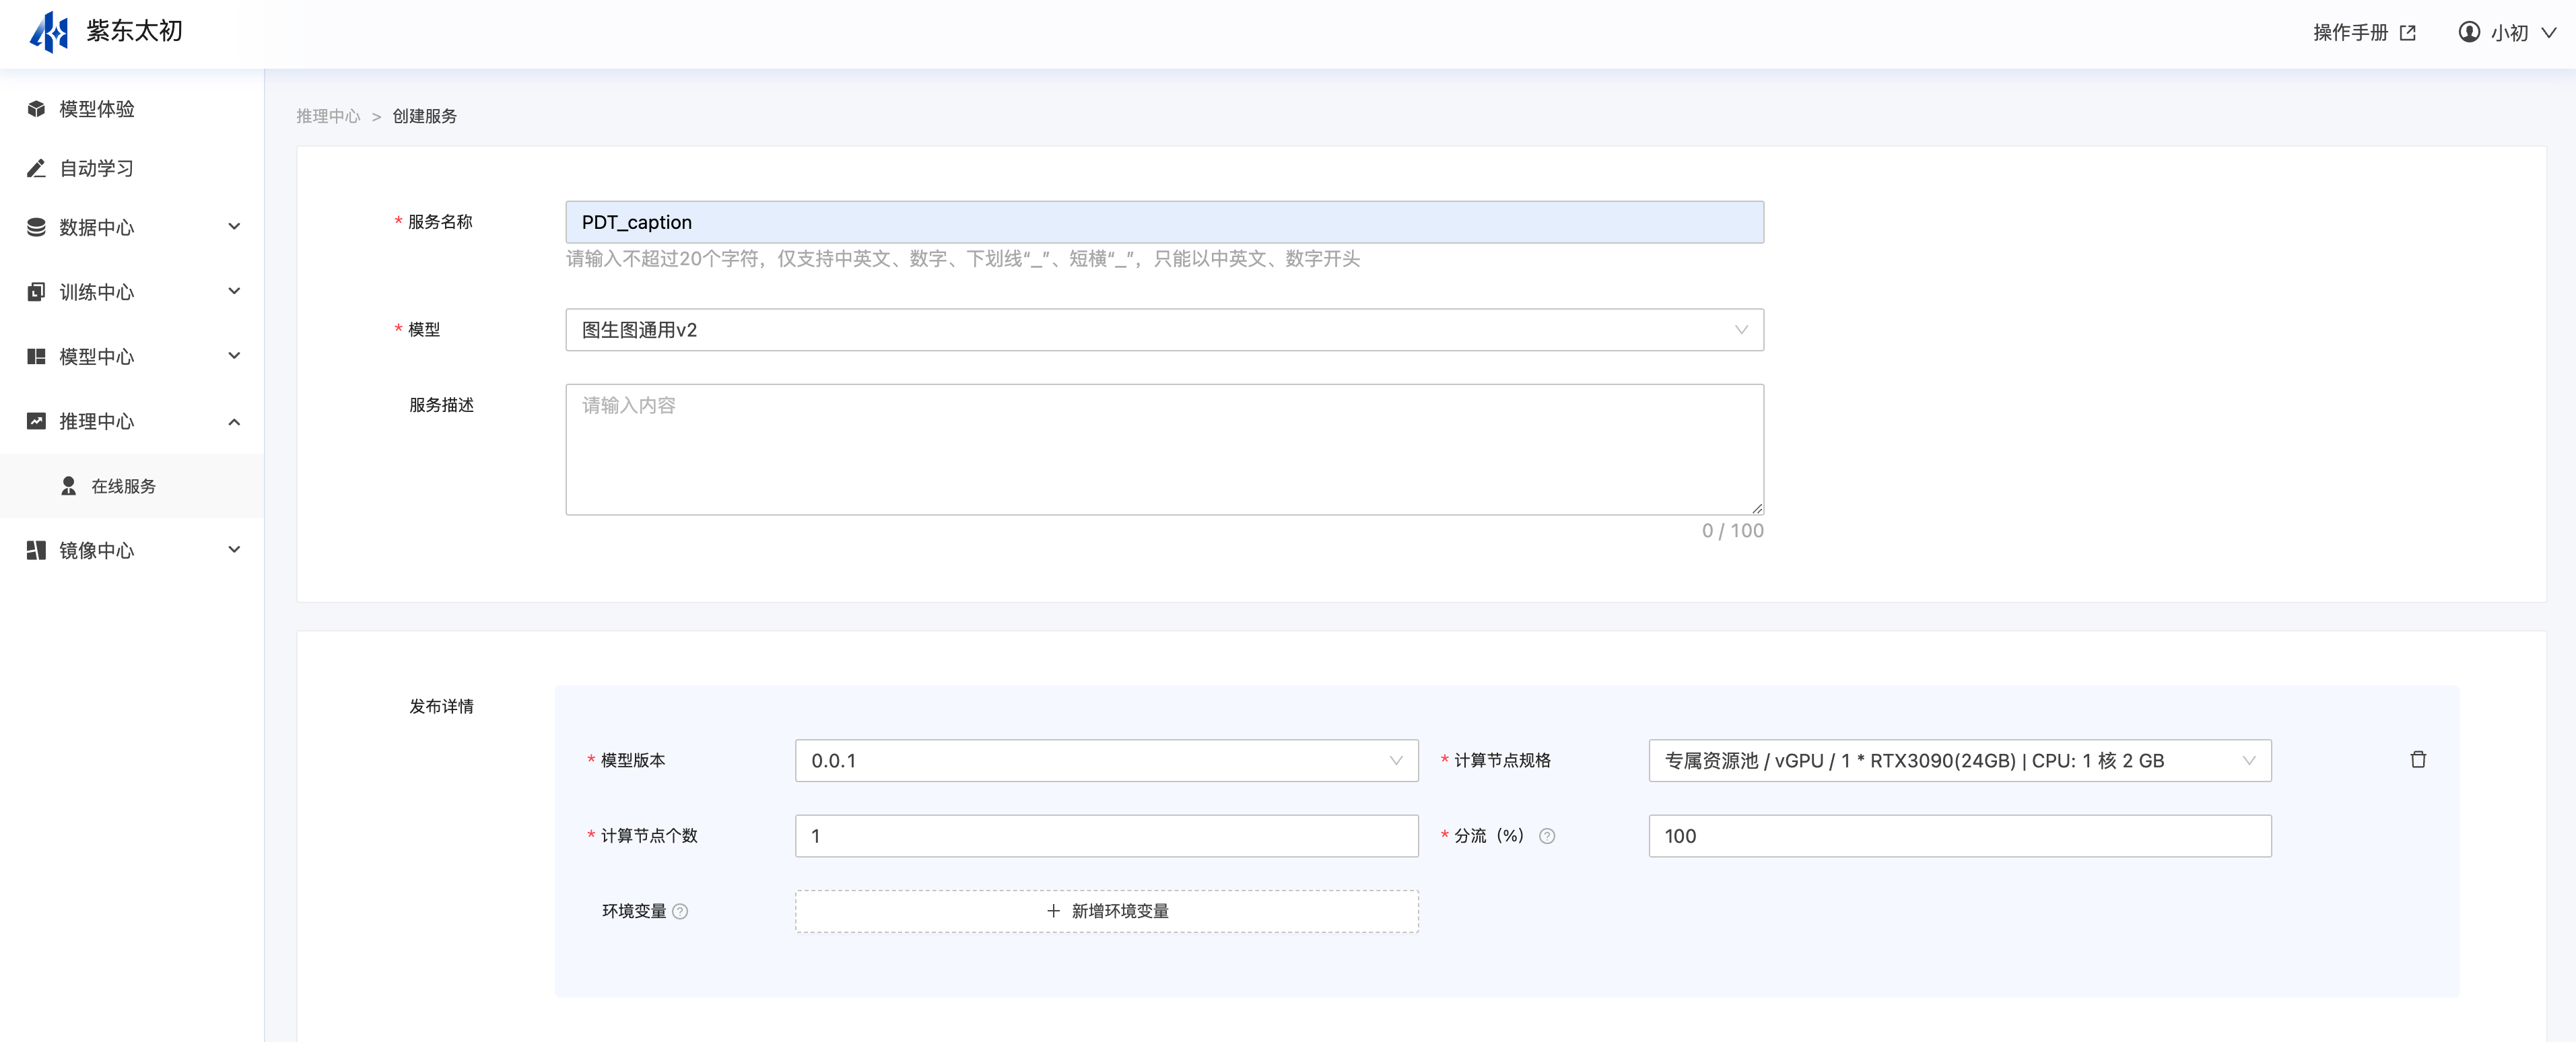This screenshot has width=2576, height=1042.
Task: Go back to 推理中心 breadcrumb
Action: [x=328, y=116]
